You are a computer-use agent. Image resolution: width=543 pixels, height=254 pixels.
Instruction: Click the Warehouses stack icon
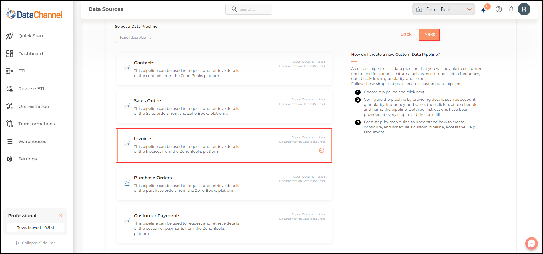[10, 142]
